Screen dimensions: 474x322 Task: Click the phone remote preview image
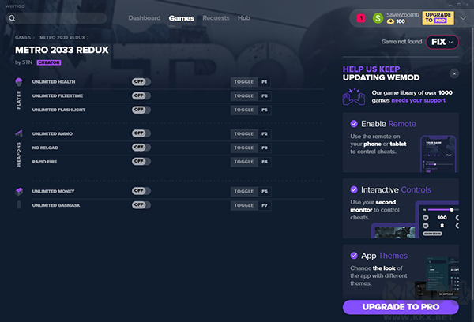click(x=438, y=154)
